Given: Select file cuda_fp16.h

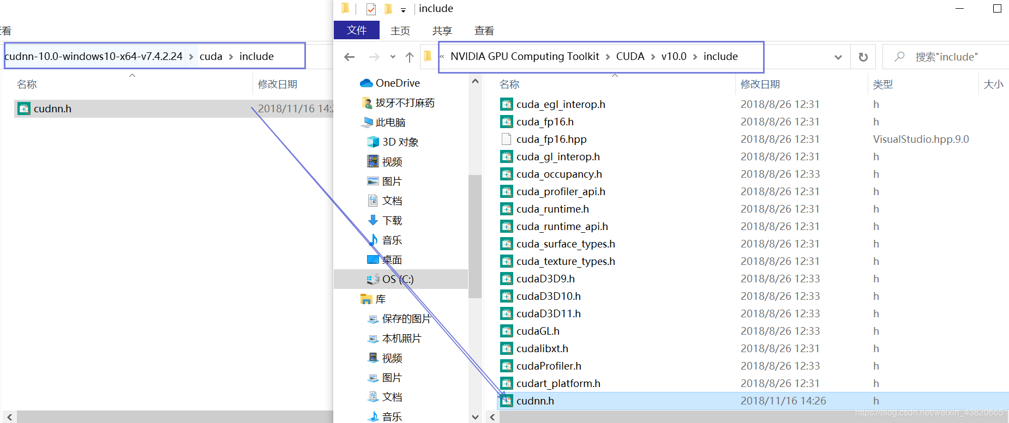Looking at the screenshot, I should coord(545,122).
